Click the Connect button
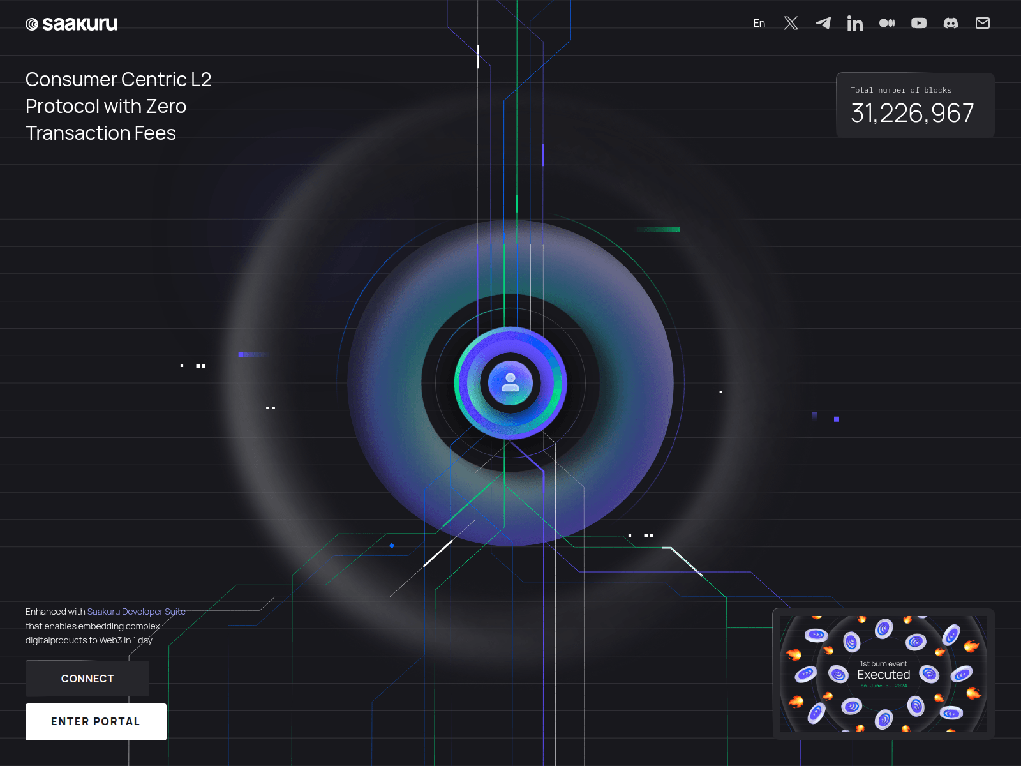The width and height of the screenshot is (1021, 766). [87, 679]
